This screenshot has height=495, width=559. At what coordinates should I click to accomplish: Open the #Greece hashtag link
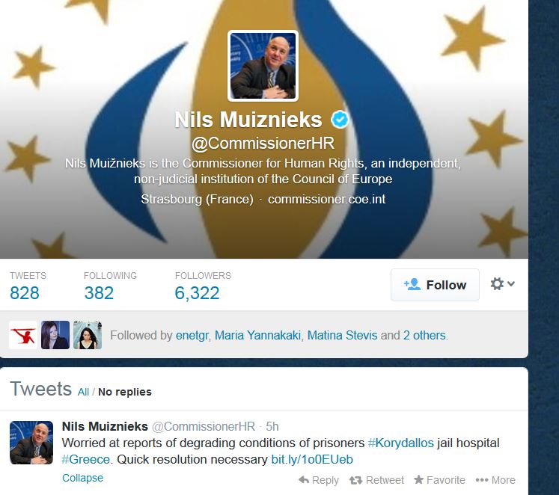(85, 459)
